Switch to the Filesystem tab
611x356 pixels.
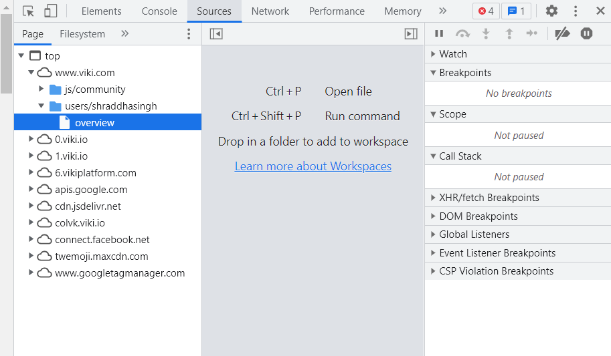click(82, 34)
